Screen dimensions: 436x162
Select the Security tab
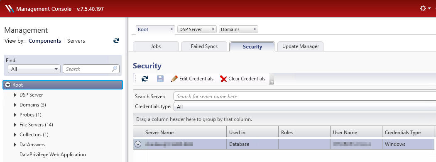pyautogui.click(x=252, y=46)
